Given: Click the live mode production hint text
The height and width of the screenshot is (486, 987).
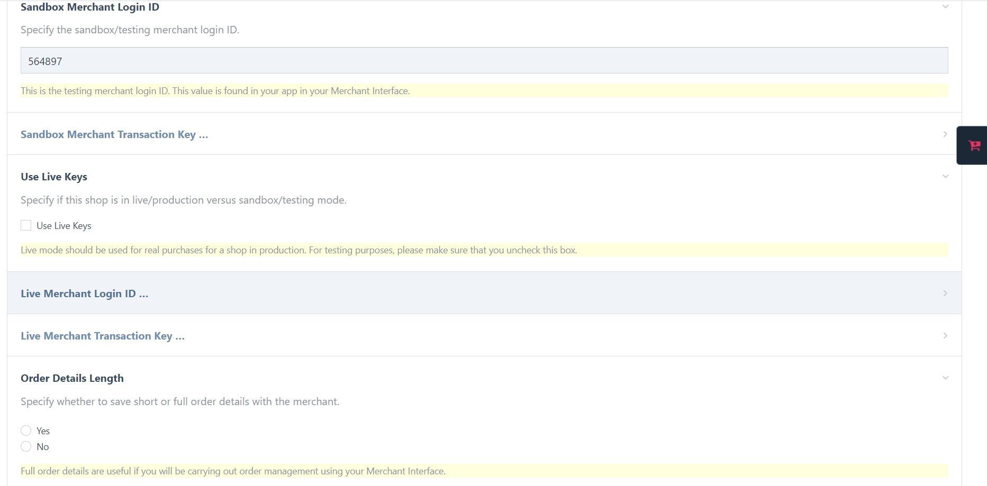Looking at the screenshot, I should pos(299,250).
